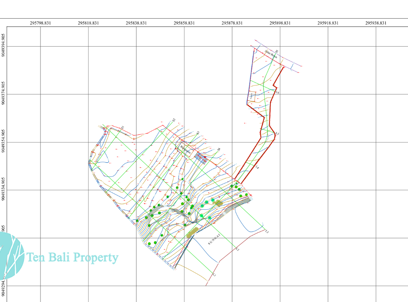Image resolution: width=408 pixels, height=302 pixels.
Task: Pick the L4 section line label
Action: click(257, 167)
